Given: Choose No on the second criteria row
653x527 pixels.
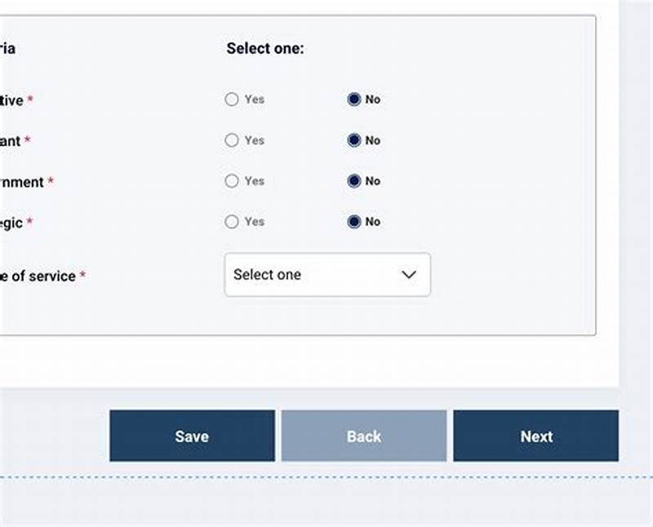Looking at the screenshot, I should [x=354, y=140].
